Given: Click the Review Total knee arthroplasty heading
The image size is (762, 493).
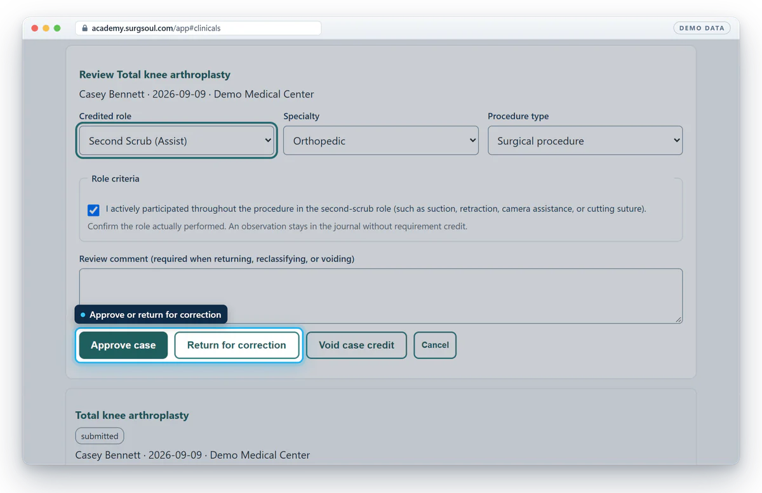Looking at the screenshot, I should (x=155, y=75).
